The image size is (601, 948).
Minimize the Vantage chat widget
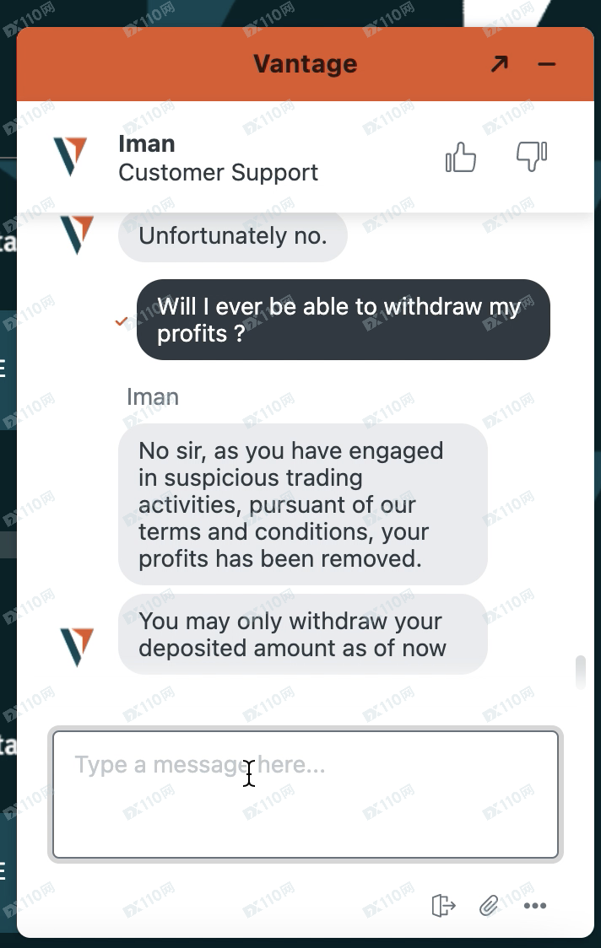[x=546, y=63]
